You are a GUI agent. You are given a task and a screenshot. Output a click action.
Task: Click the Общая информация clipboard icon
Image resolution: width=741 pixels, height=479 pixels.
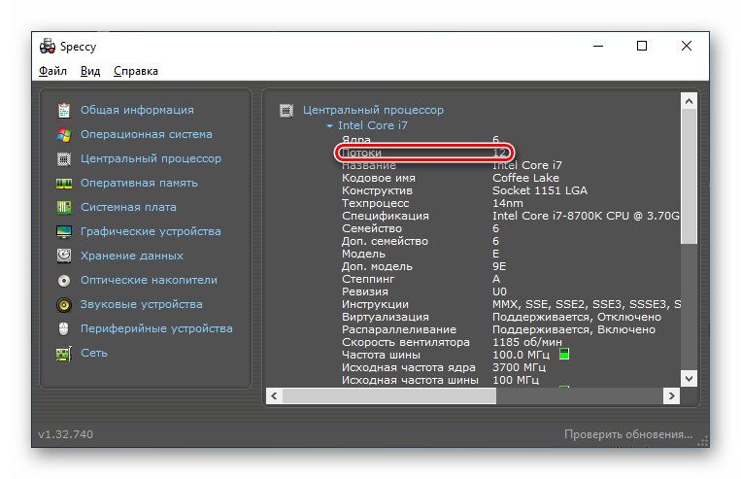[x=64, y=110]
